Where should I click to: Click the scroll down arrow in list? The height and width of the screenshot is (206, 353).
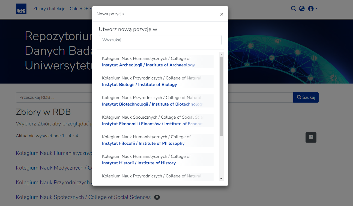pyautogui.click(x=221, y=179)
